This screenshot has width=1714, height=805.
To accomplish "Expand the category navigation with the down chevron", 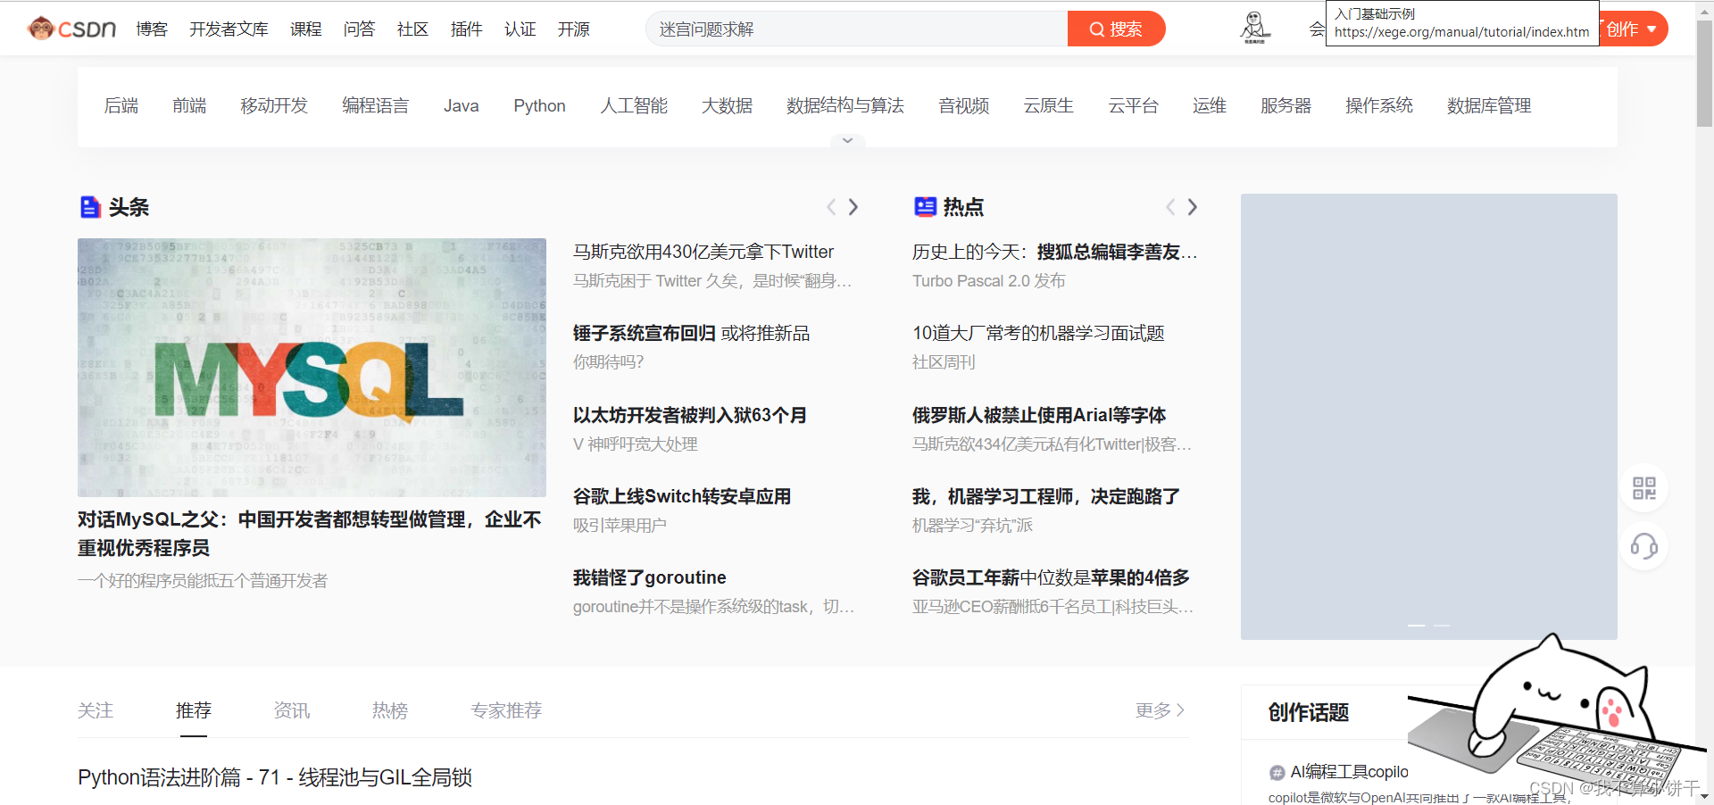I will [x=846, y=140].
